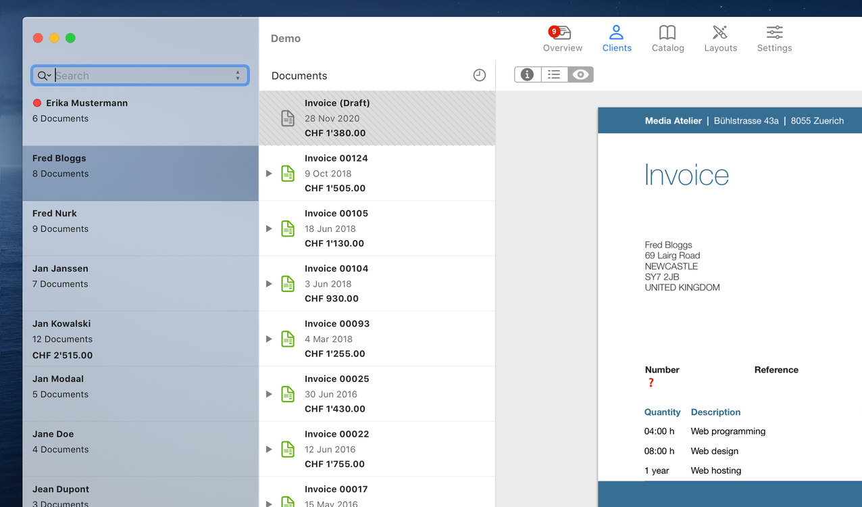Viewport: 862px width, 507px height.
Task: Expand Invoice 00093 disclosure triangle
Action: click(x=269, y=339)
